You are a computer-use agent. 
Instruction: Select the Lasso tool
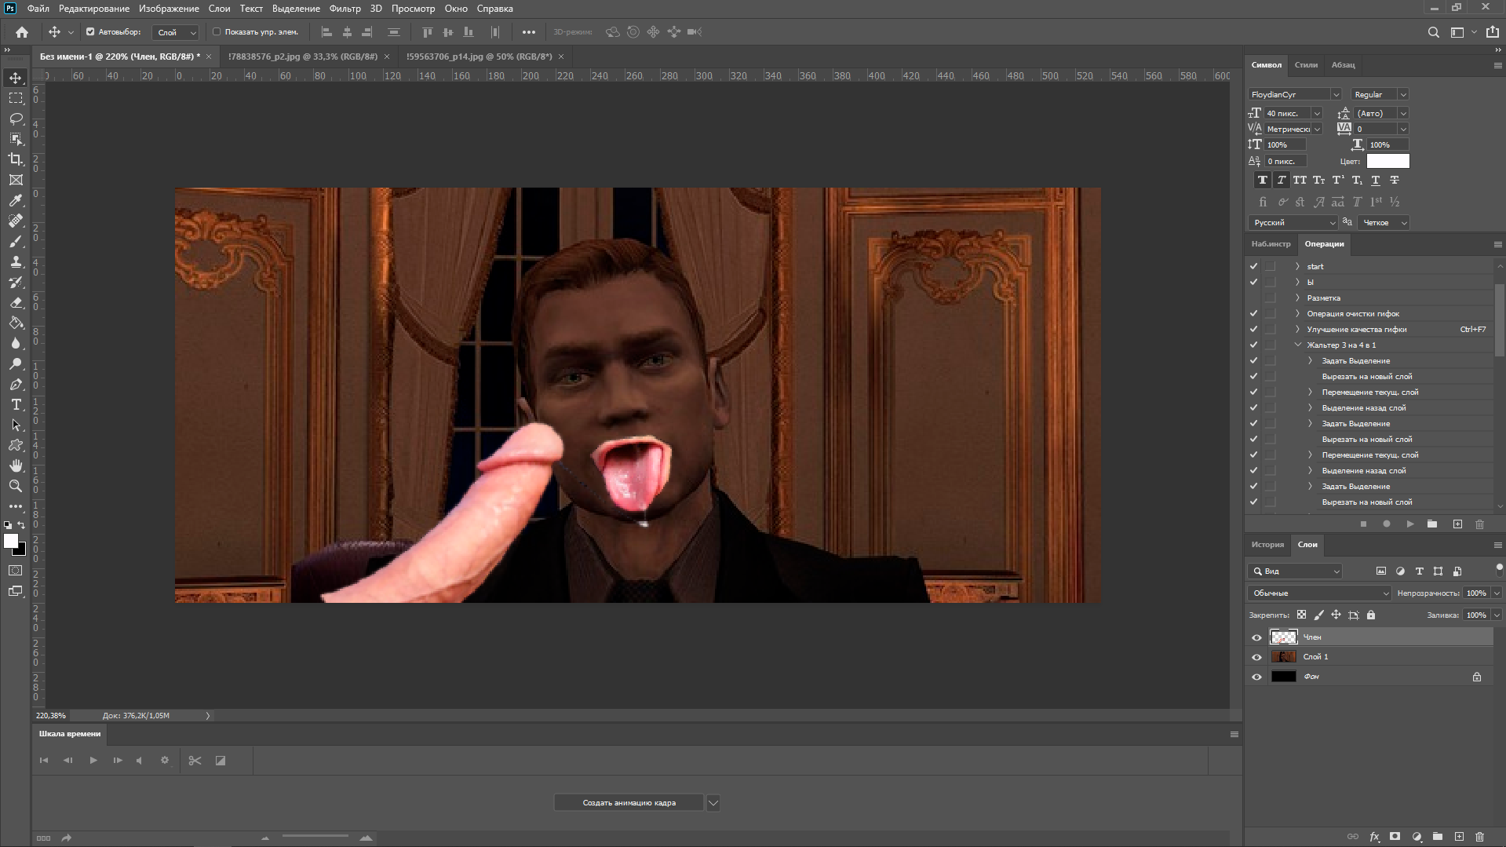[16, 119]
